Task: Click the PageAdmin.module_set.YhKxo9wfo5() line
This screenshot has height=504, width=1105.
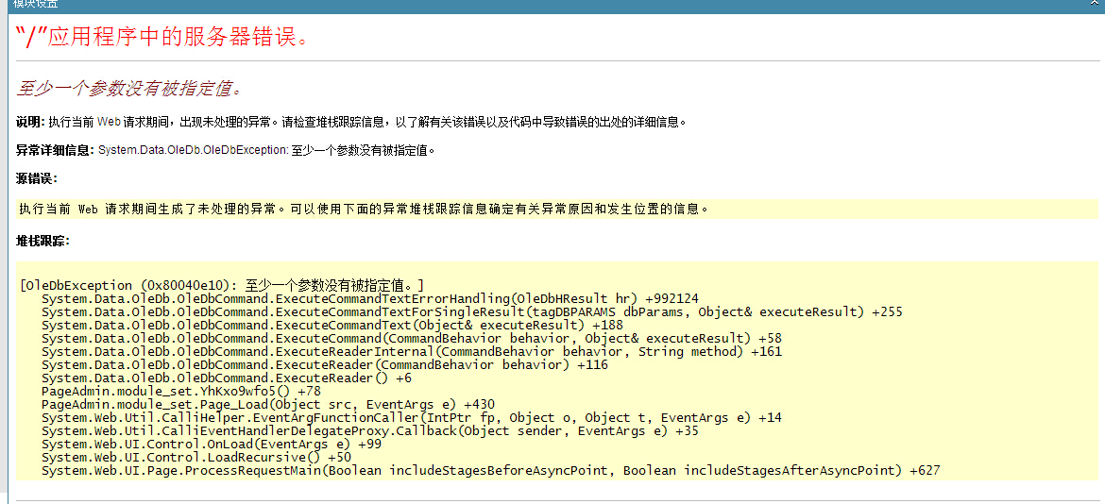Action: pos(180,391)
